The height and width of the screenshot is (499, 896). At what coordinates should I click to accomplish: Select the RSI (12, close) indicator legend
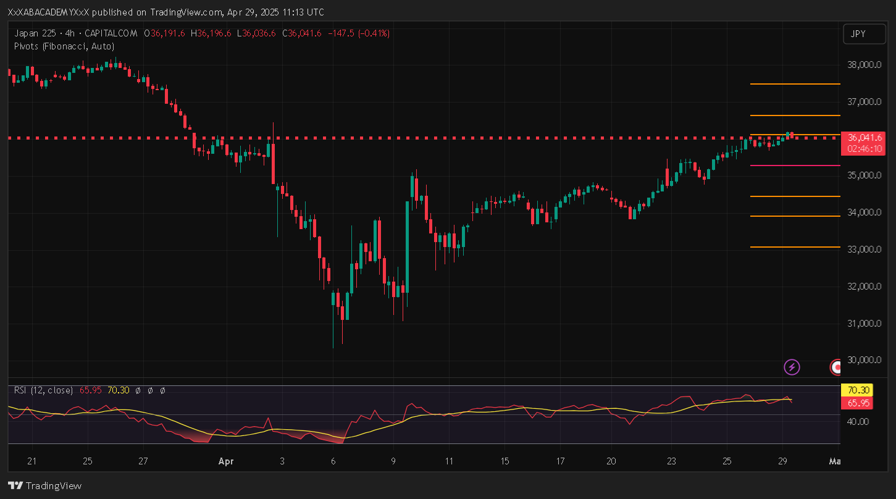click(x=43, y=390)
